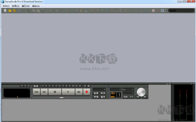The width and height of the screenshot is (196, 122).
Task: Open the settings gear icon in the toolbar
Action: point(153,11)
